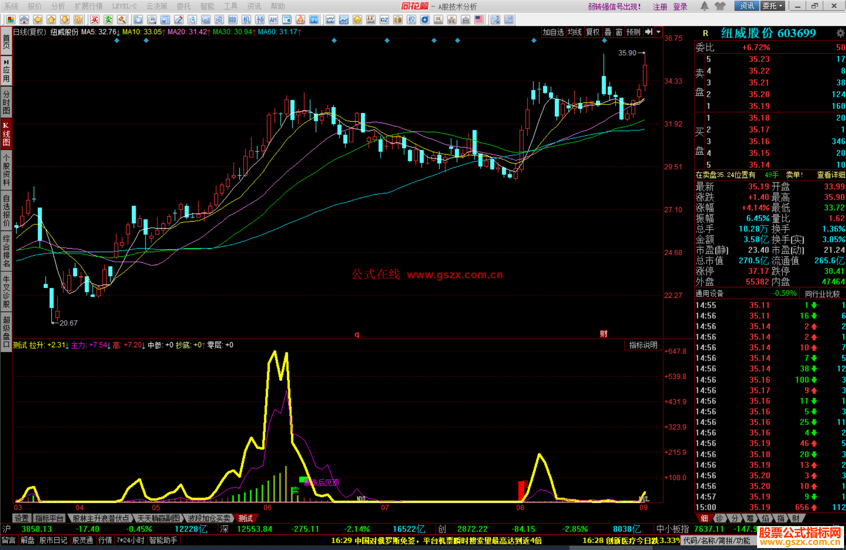Click the AH shares toolbar icon
Screen dimensions: 846x550
pos(273,20)
